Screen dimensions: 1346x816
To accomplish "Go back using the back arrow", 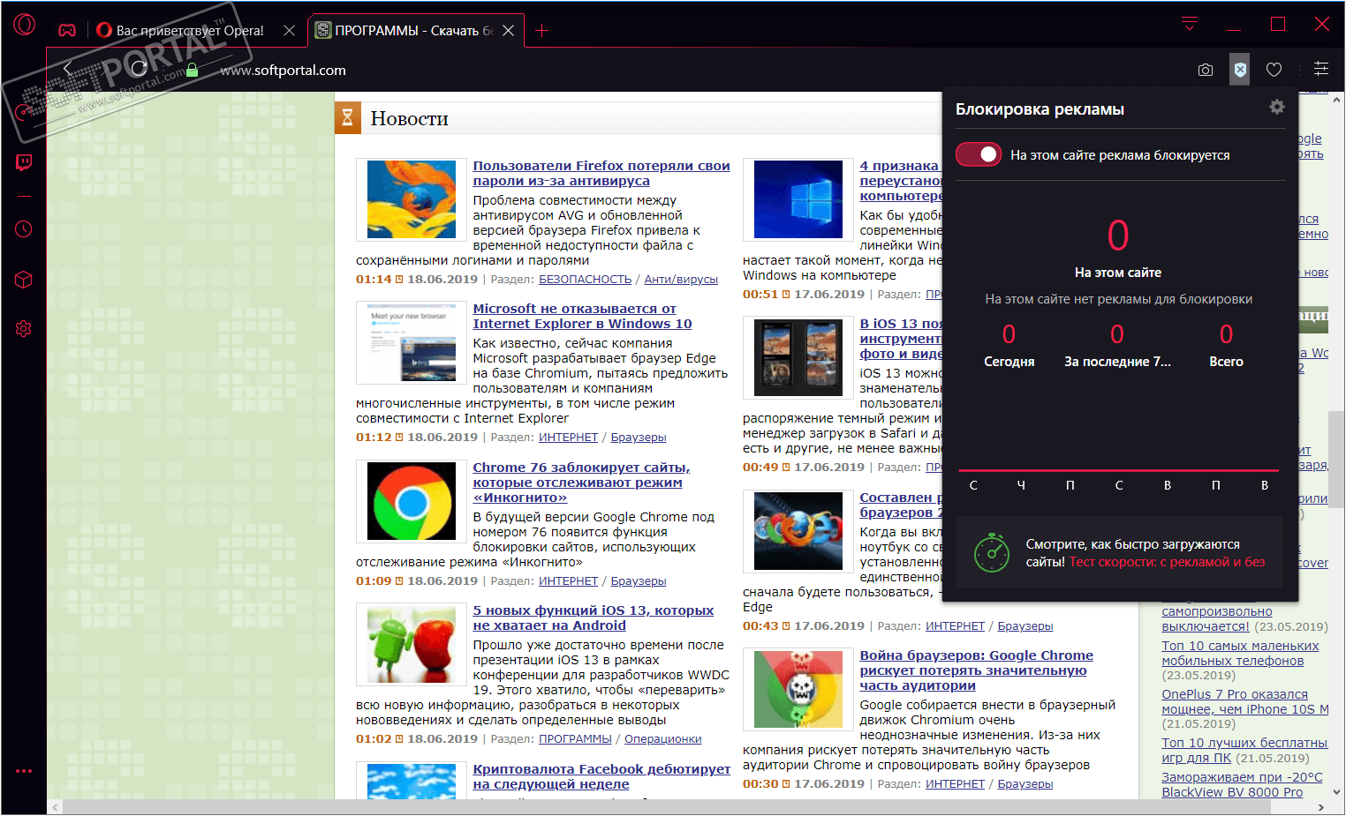I will (67, 69).
